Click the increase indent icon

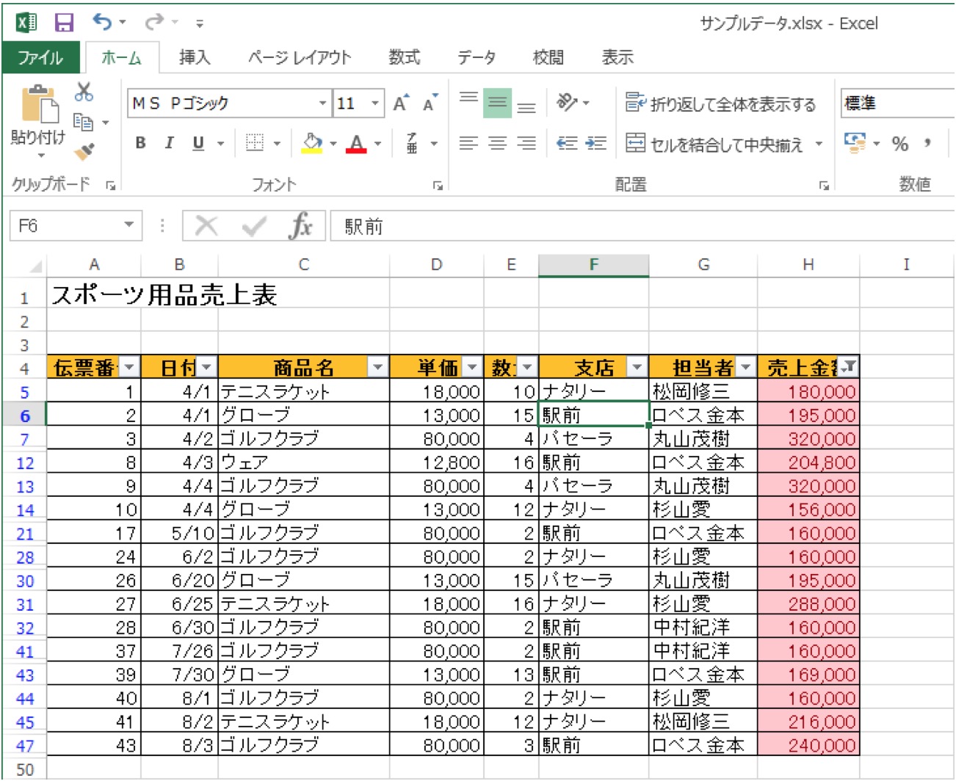pos(595,143)
